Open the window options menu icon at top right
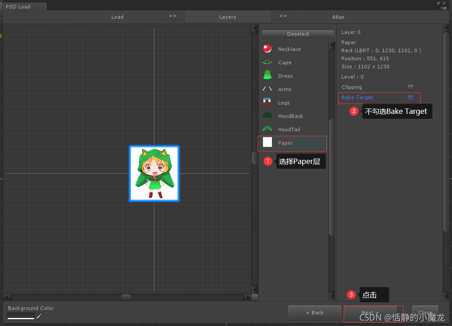452x326 pixels. [444, 8]
